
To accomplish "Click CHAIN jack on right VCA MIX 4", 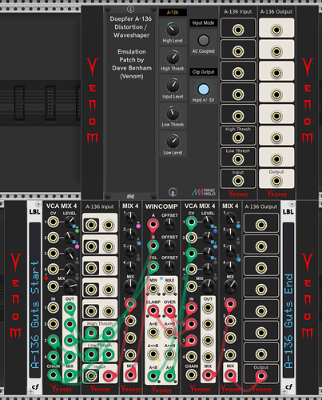I will pos(192,375).
